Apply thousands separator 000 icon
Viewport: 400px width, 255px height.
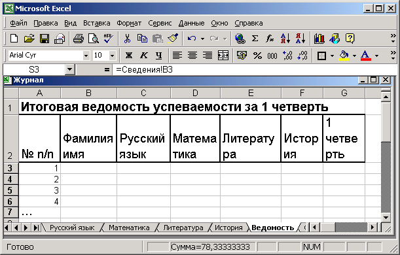(x=272, y=56)
